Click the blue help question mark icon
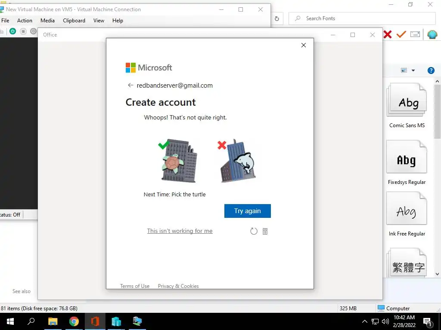Viewport: 441px width, 330px height. 431,70
